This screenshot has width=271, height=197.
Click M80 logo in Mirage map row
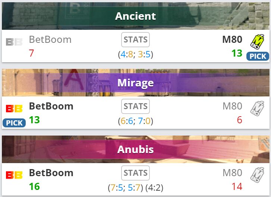coord(257,108)
